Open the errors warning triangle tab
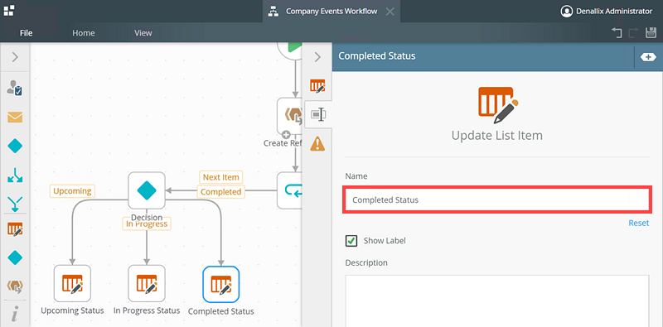Screen dimensions: 663x327 click(x=317, y=144)
